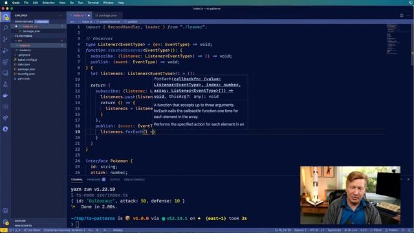Screen dimensions: 414x233
Task: Open the Code application menu
Action: [x=16, y=3]
